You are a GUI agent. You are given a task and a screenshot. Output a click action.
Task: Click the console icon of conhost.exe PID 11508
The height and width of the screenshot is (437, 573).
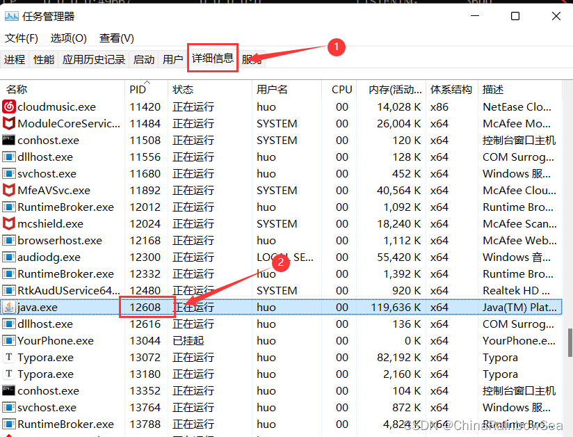coord(9,140)
